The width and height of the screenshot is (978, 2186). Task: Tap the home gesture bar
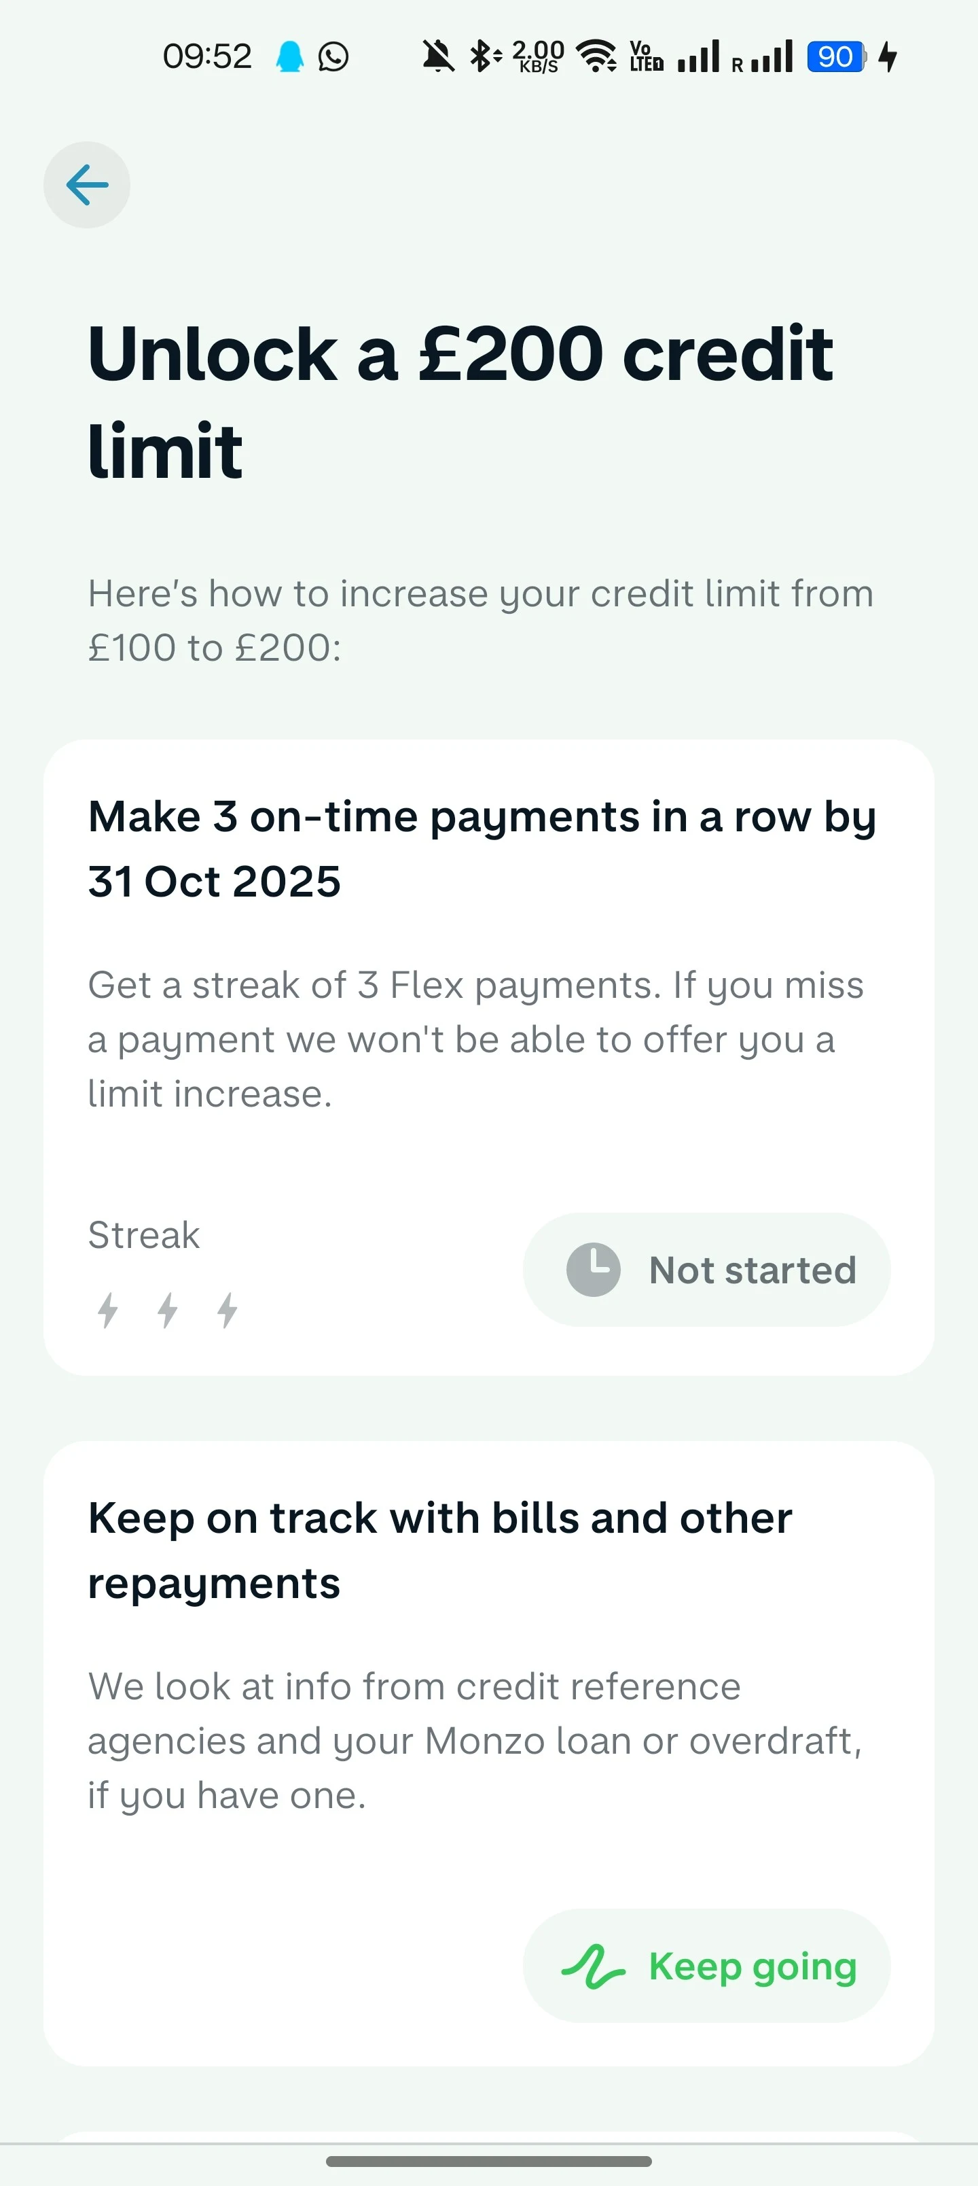click(x=488, y=2161)
